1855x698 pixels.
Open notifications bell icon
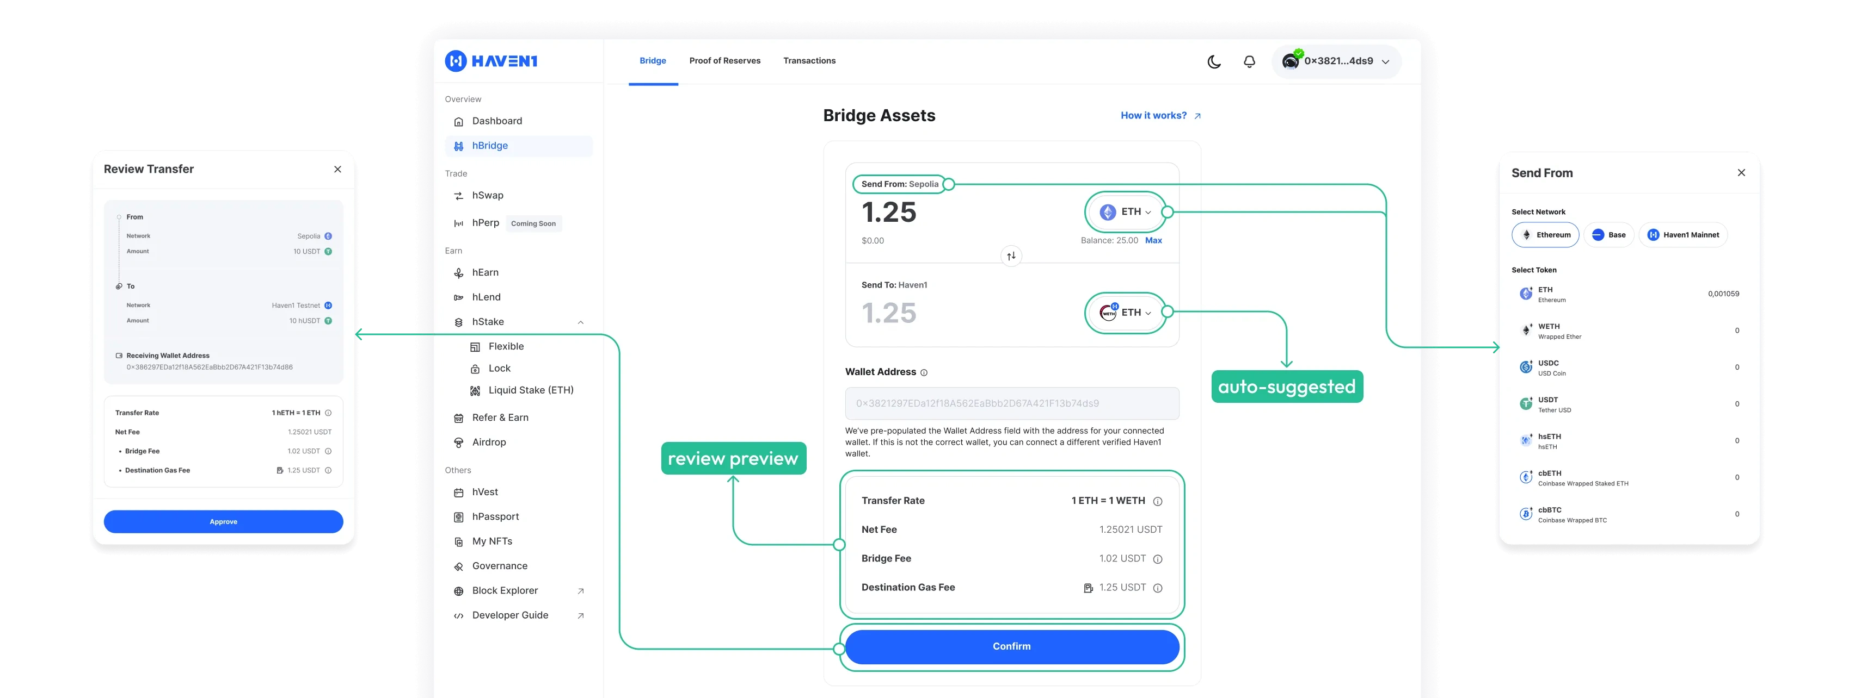click(x=1249, y=62)
